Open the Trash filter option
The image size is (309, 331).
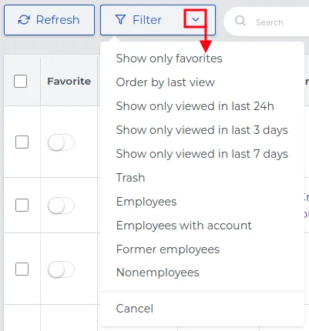(130, 178)
